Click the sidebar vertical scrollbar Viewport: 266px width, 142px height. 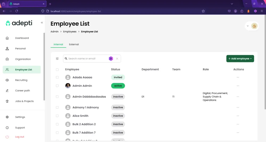(x=44, y=66)
